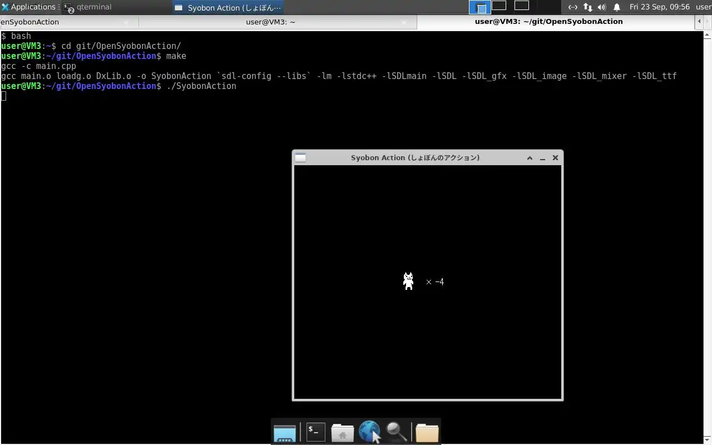Select the user@VM3: ~/git/OpenSyobonAction terminal tab

tap(556, 22)
